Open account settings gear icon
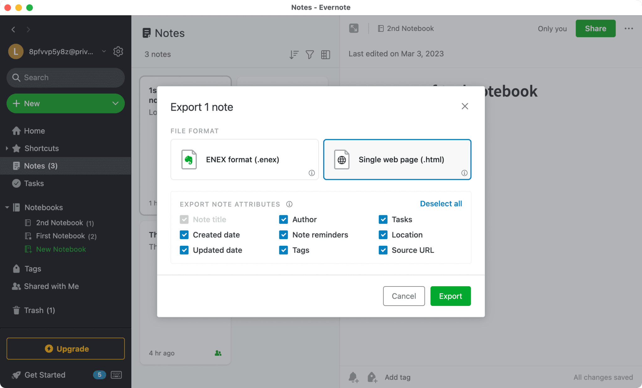Viewport: 642px width, 388px height. click(x=118, y=51)
